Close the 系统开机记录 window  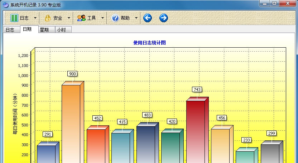click(288, 4)
